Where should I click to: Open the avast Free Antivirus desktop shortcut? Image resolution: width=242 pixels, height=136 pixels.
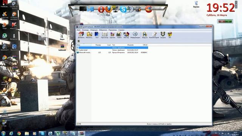[5, 15]
